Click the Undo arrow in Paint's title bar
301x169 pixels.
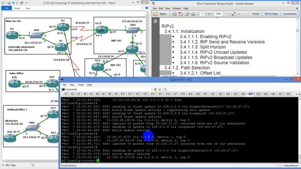[x=13, y=3]
